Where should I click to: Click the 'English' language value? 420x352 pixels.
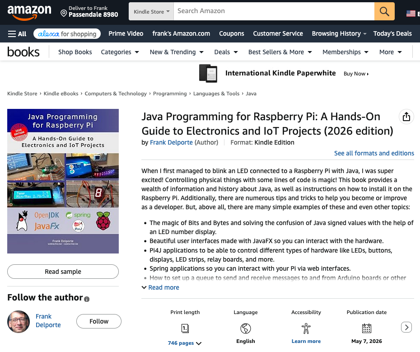[x=245, y=341]
